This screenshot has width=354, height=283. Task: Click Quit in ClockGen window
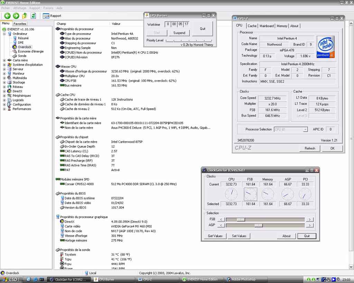coord(307,236)
